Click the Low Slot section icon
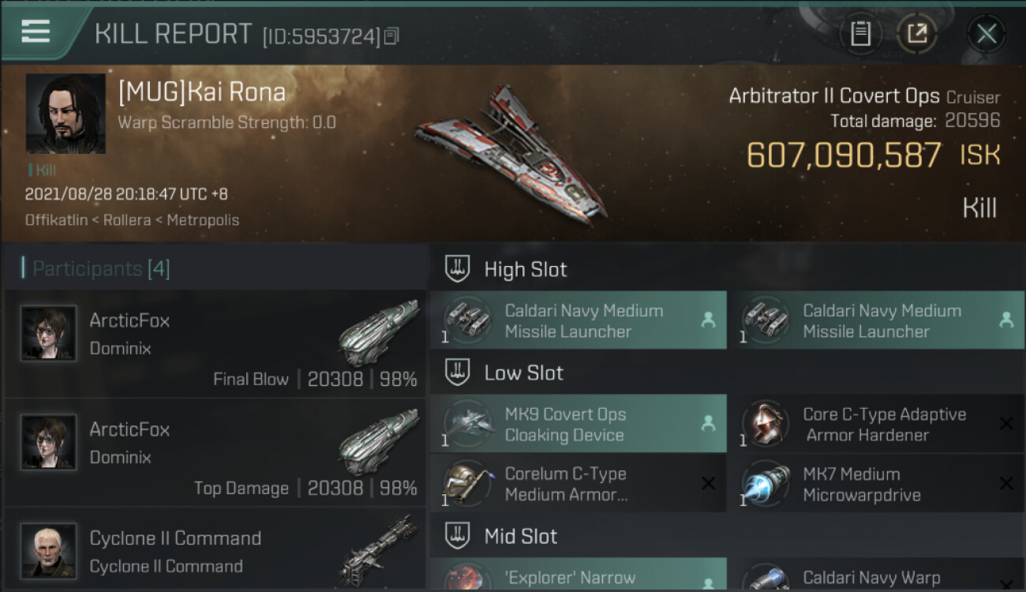 click(x=458, y=373)
